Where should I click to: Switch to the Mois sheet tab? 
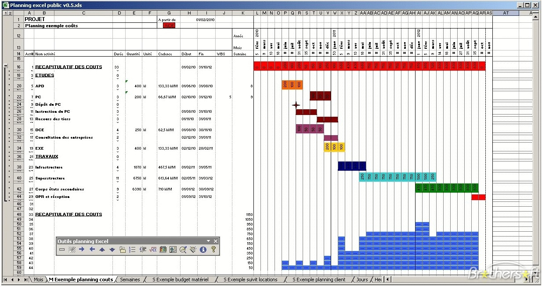click(39, 280)
